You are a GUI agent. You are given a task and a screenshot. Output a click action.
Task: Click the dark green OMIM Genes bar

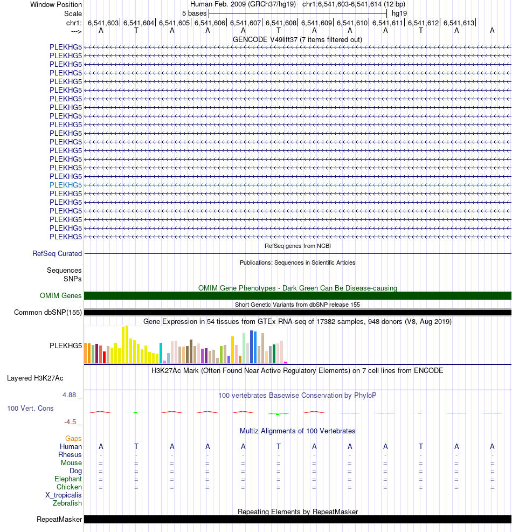point(297,296)
